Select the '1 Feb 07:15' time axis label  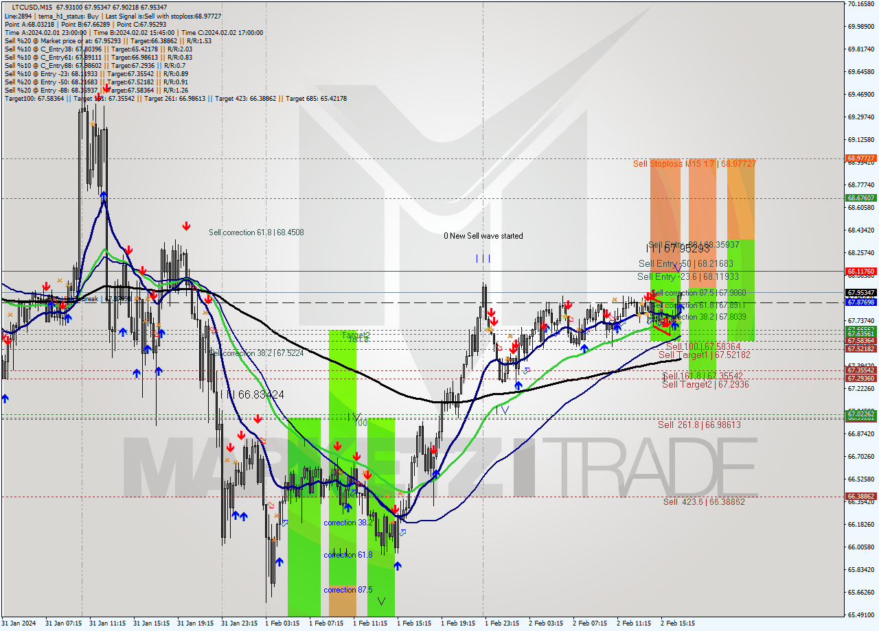[326, 623]
